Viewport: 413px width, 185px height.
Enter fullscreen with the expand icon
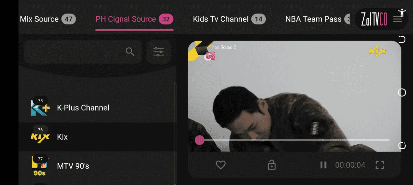(x=380, y=165)
